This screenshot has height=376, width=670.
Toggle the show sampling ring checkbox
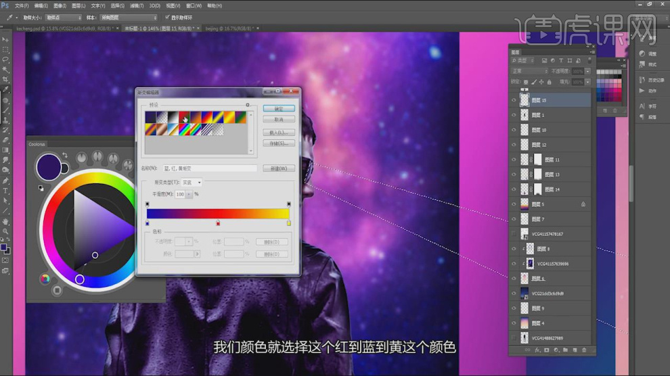[x=167, y=17]
